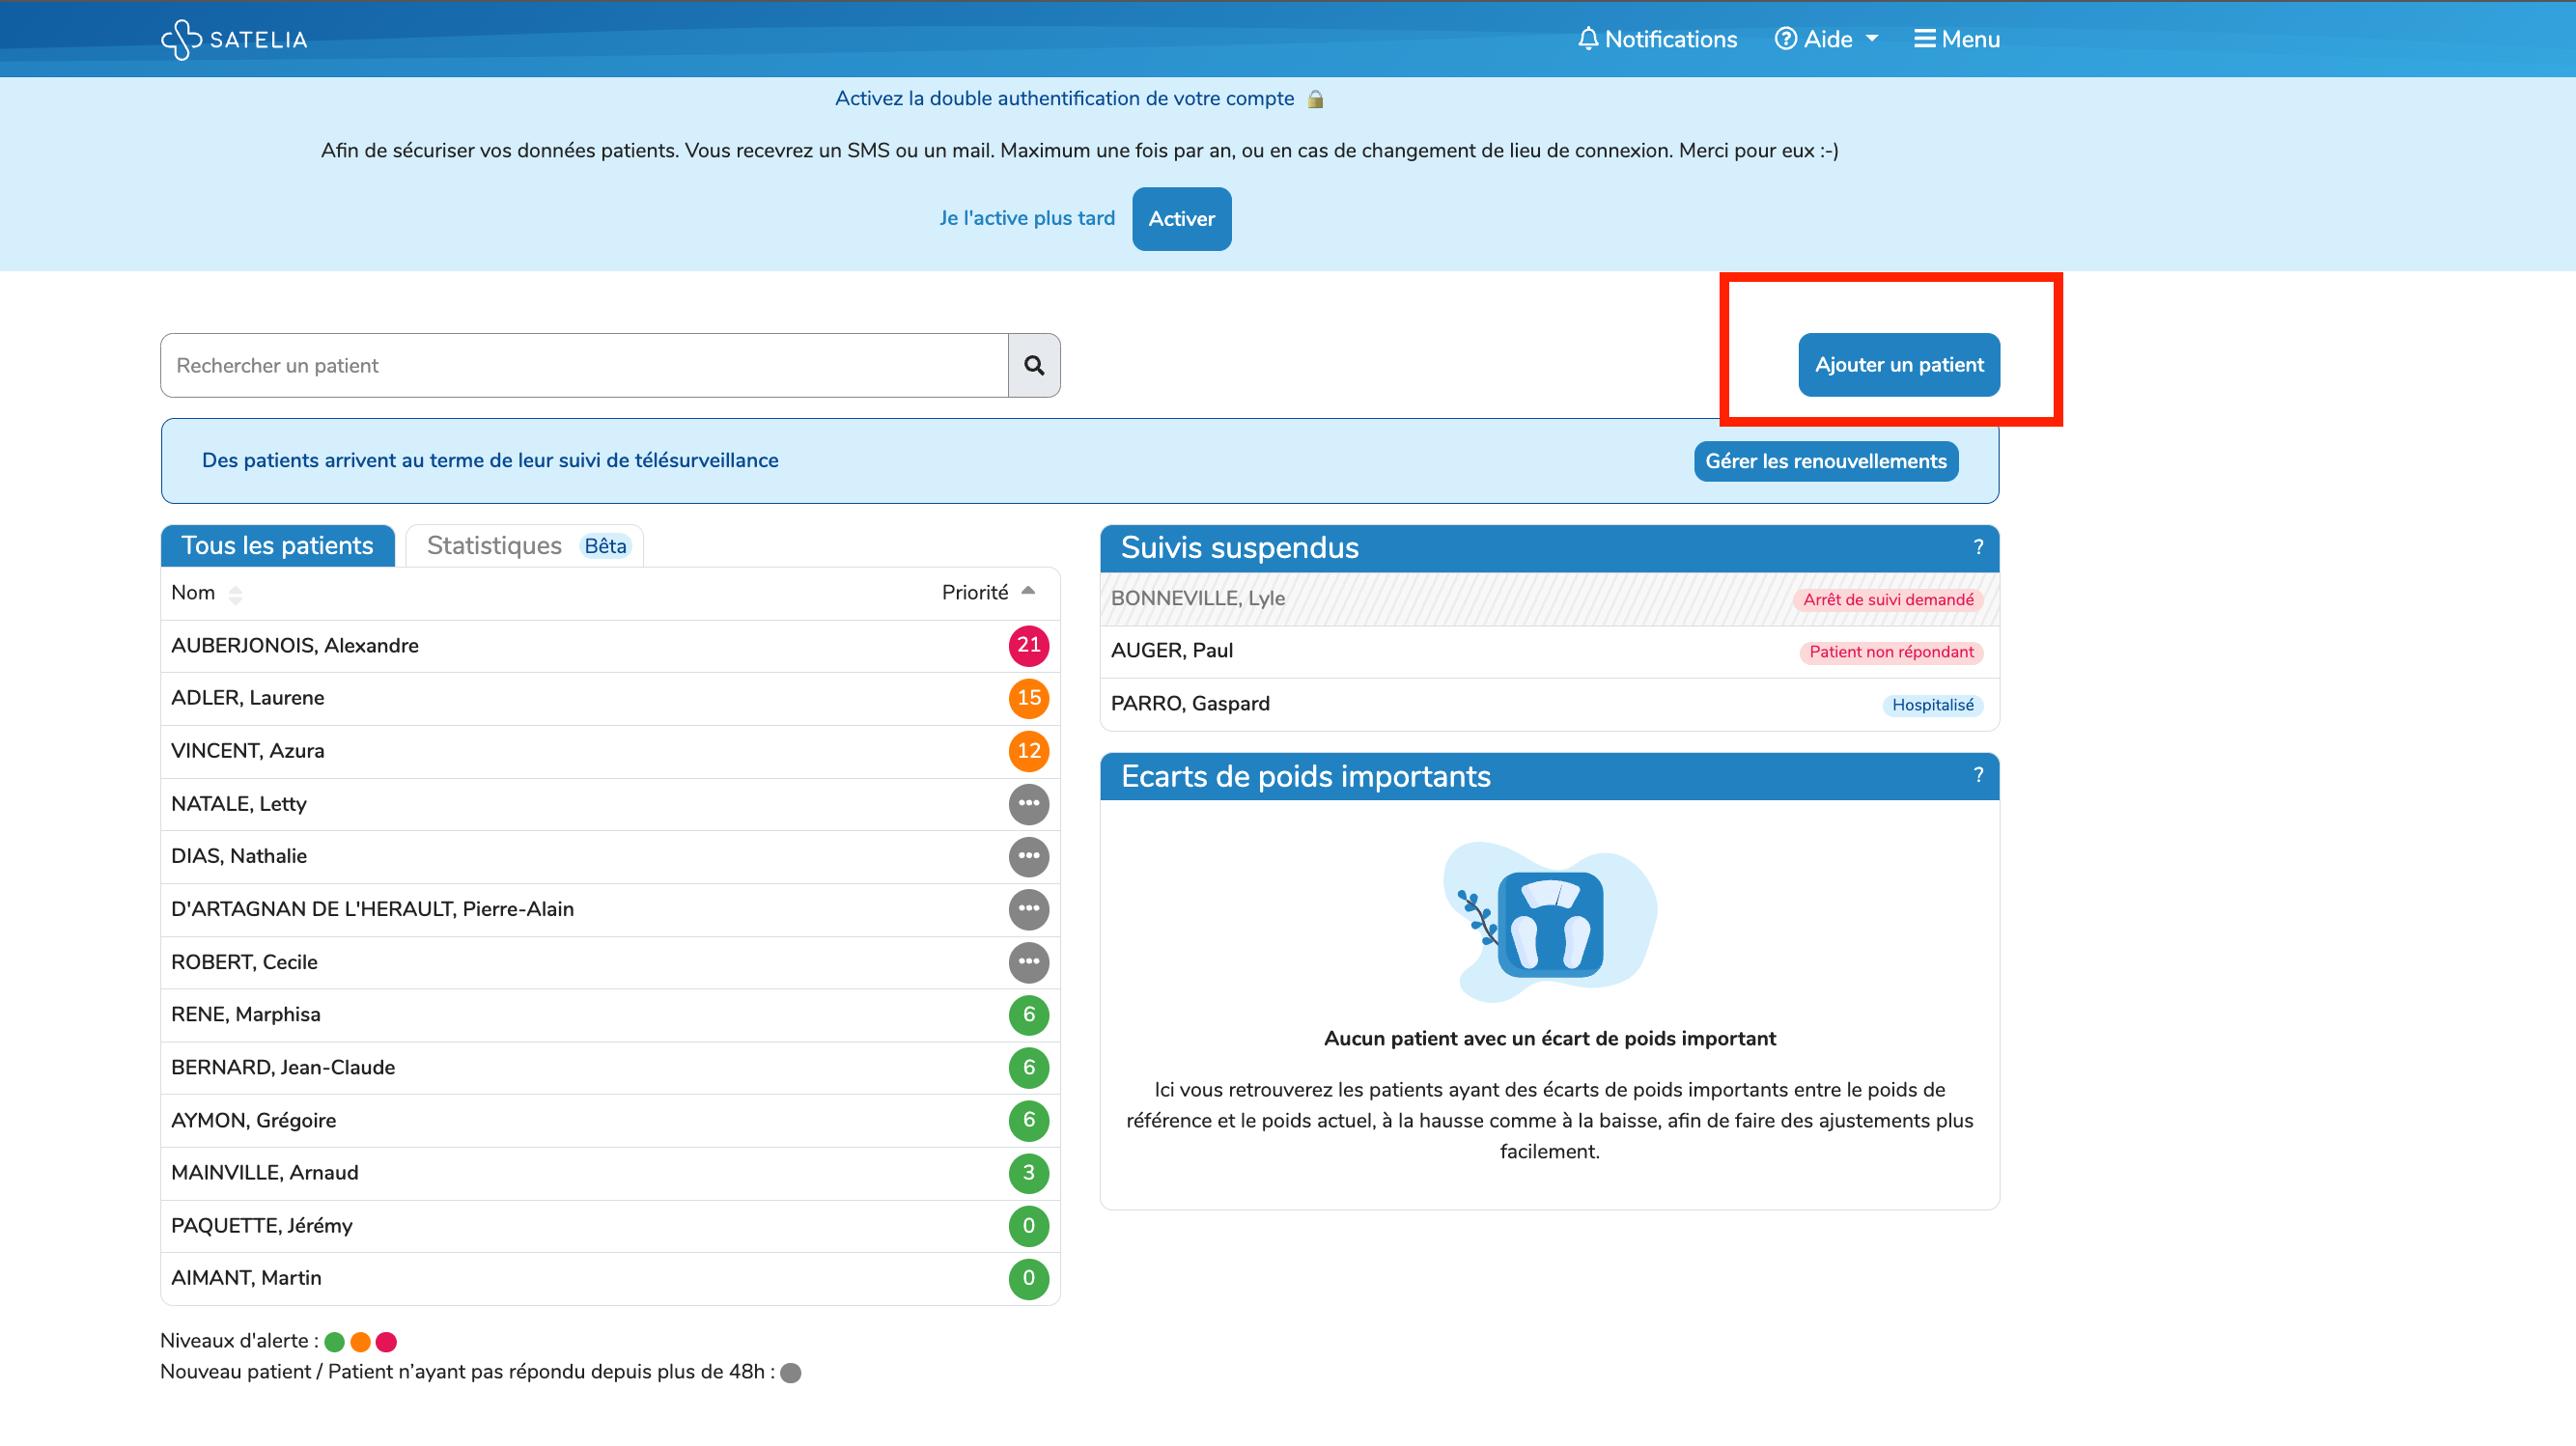Click red priority badge 21 for AUBERJONOIS
The height and width of the screenshot is (1446, 2576).
(1028, 645)
